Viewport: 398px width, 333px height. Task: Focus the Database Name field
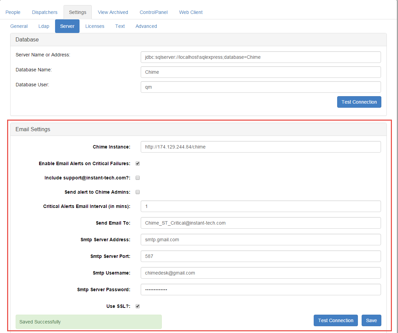coord(261,72)
